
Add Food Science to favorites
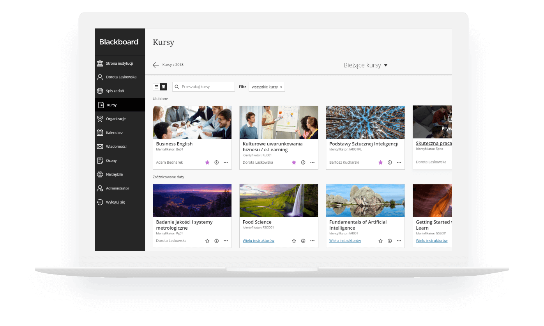pos(294,241)
